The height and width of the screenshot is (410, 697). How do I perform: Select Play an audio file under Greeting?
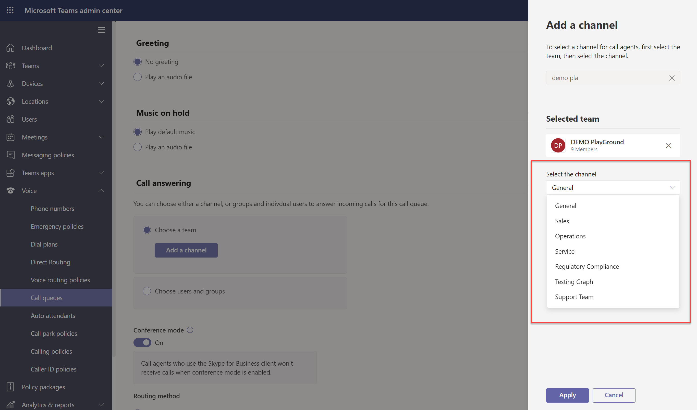coord(138,77)
